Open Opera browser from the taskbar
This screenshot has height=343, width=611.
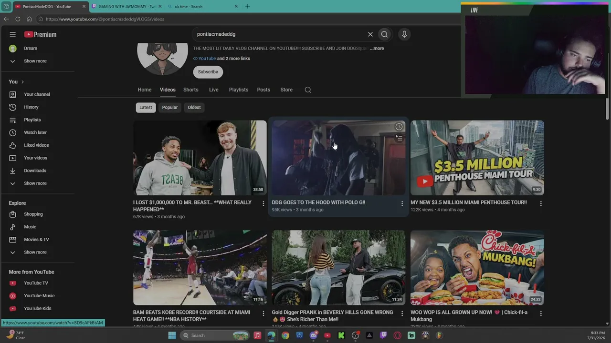pos(398,335)
